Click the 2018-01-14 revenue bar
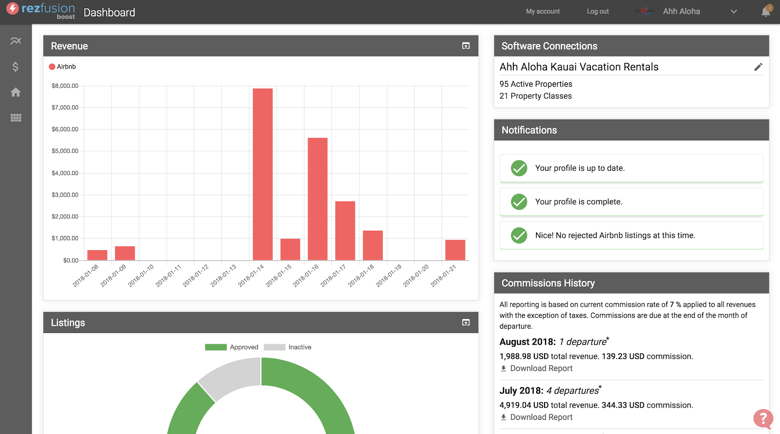The image size is (780, 434). coord(263,174)
